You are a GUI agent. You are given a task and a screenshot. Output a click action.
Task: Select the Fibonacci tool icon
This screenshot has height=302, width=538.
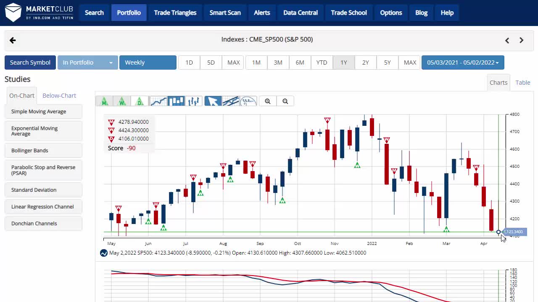248,101
